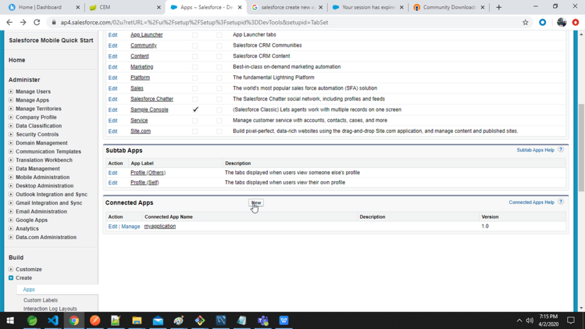Image resolution: width=585 pixels, height=329 pixels.
Task: Open WPS Writer from the taskbar
Action: coord(283,320)
